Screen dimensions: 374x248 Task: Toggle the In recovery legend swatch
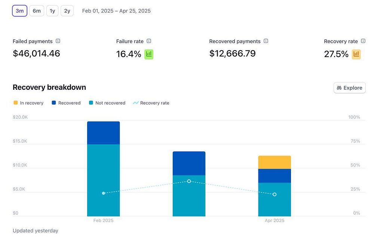tap(16, 103)
